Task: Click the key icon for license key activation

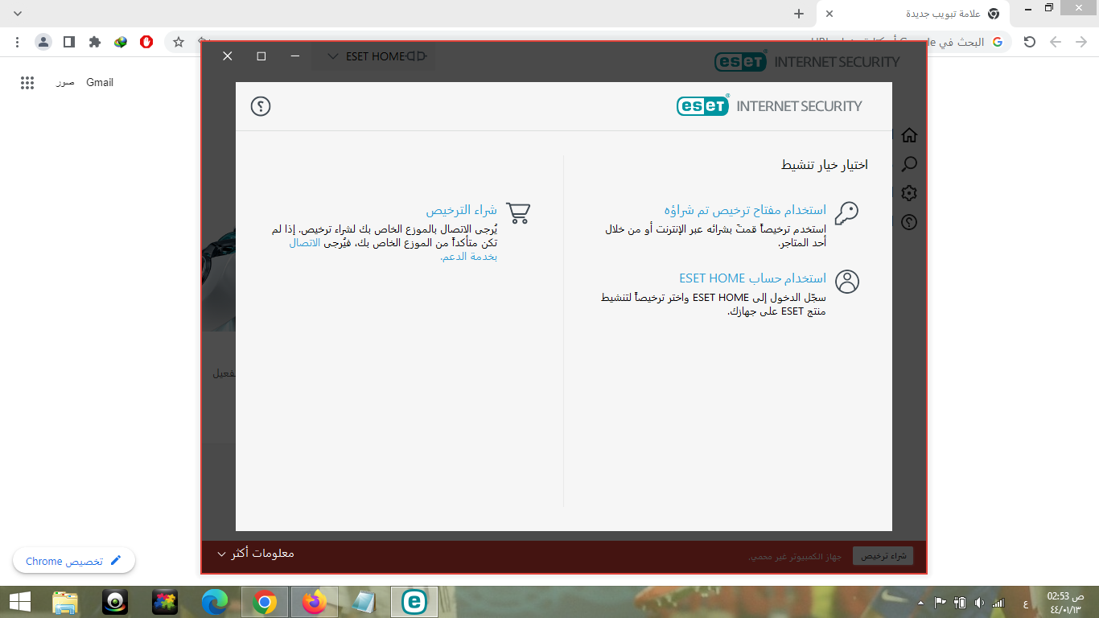Action: click(x=846, y=212)
